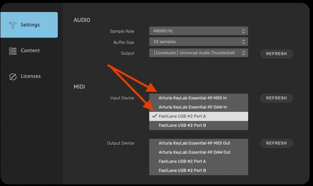This screenshot has height=186, width=313.
Task: Click the checkmark beside FastLane USB #2 Port A
Action: [x=154, y=116]
